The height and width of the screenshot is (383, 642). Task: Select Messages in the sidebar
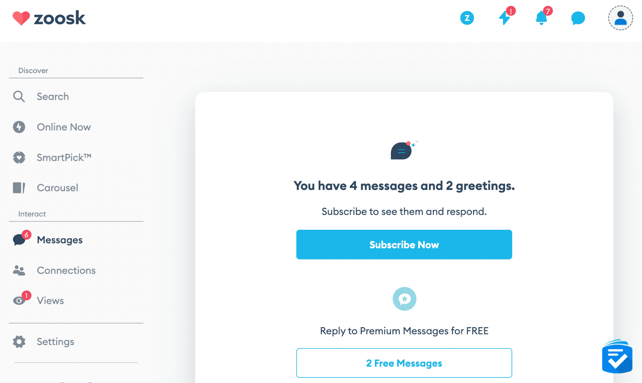[60, 240]
